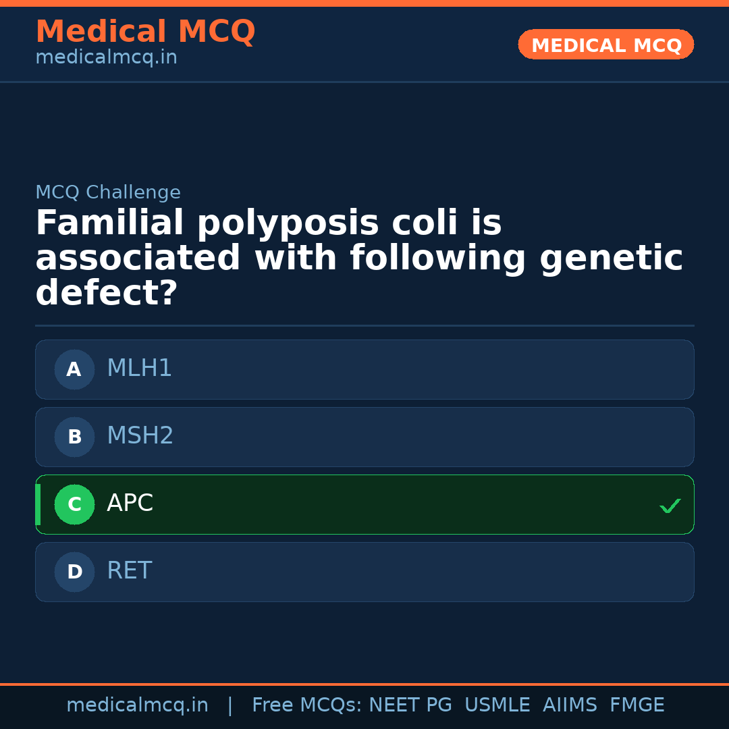Click the circular D badge icon

pyautogui.click(x=74, y=572)
